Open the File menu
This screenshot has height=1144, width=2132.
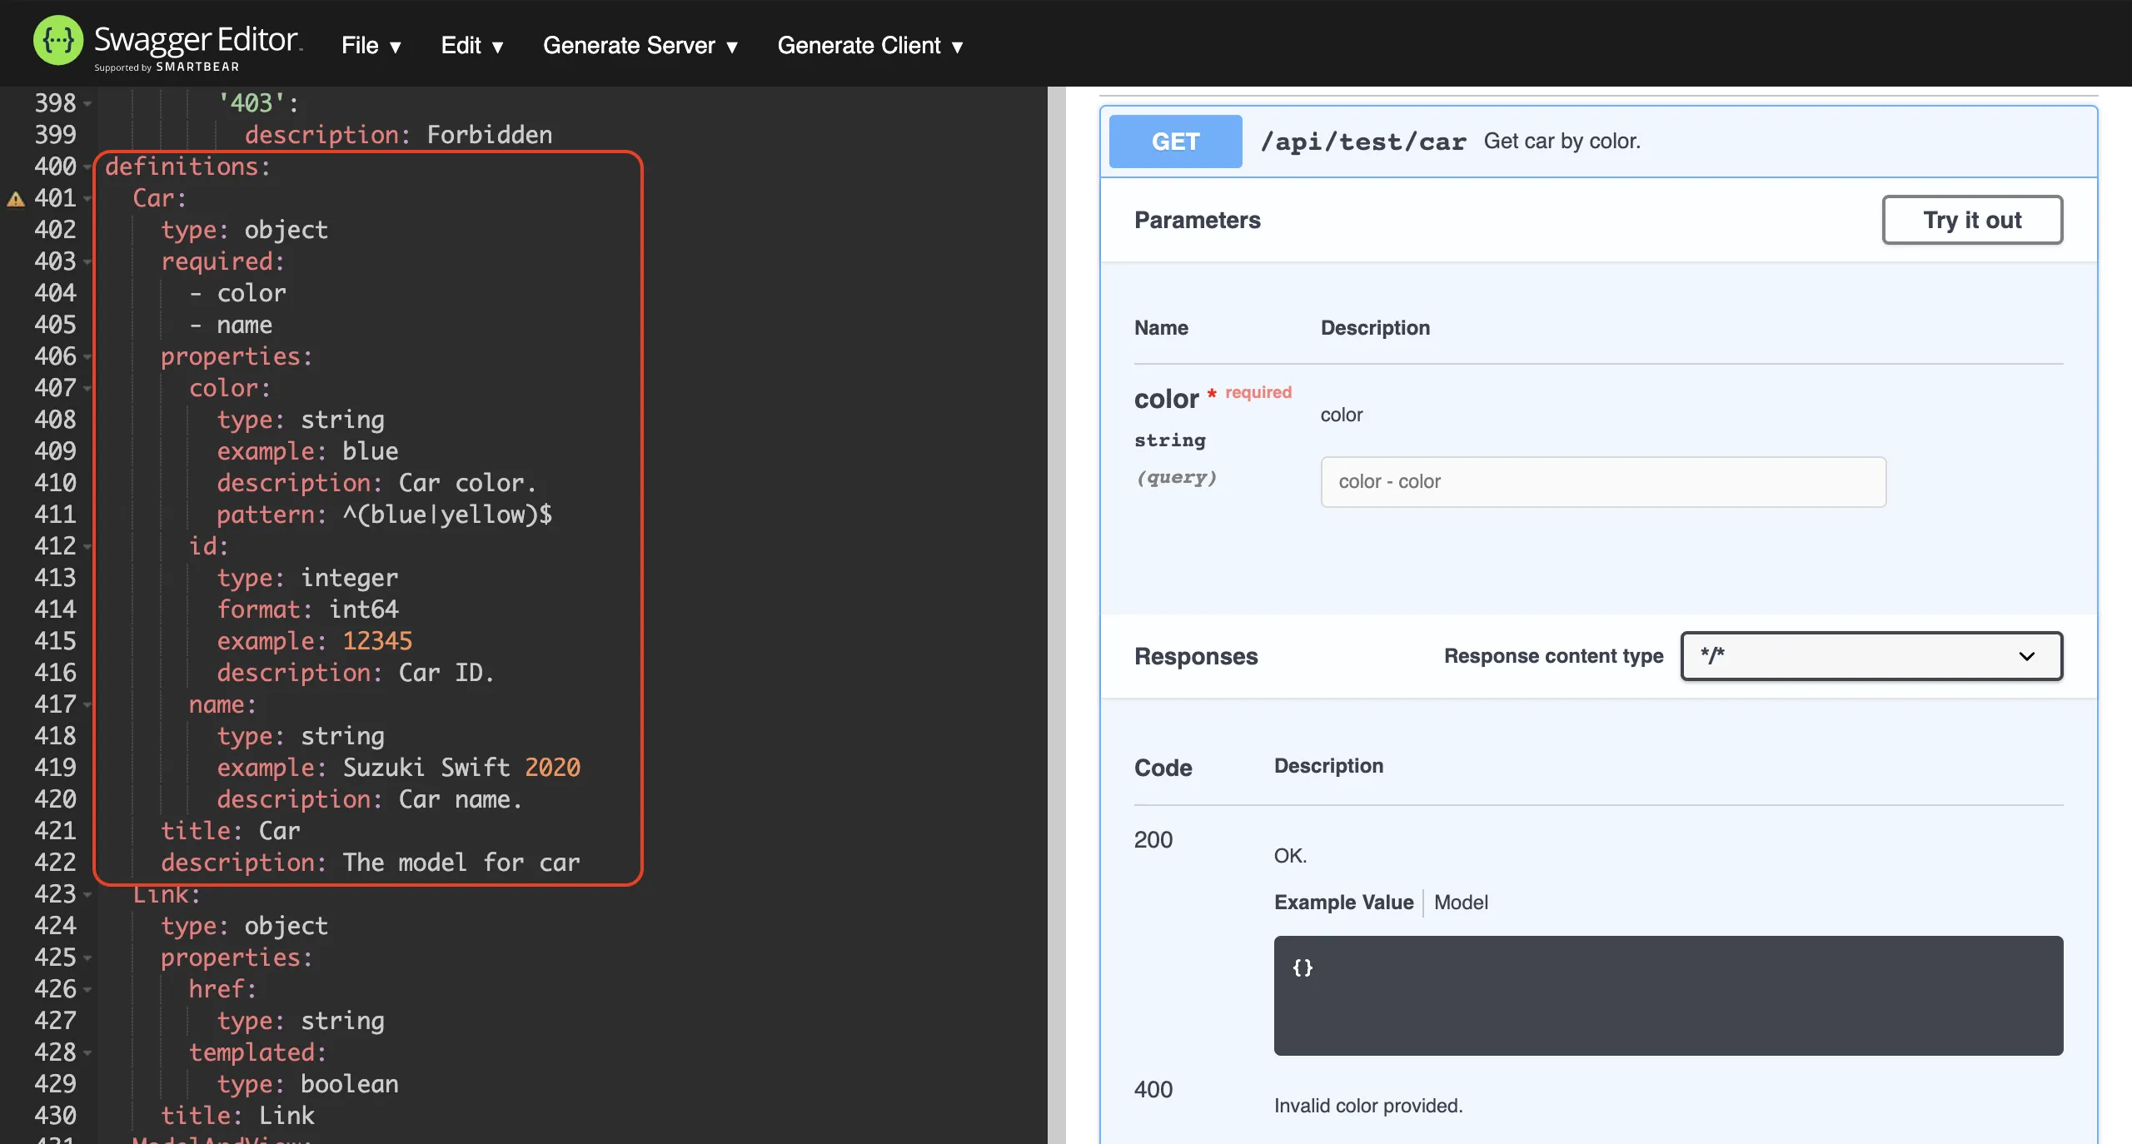pos(371,46)
